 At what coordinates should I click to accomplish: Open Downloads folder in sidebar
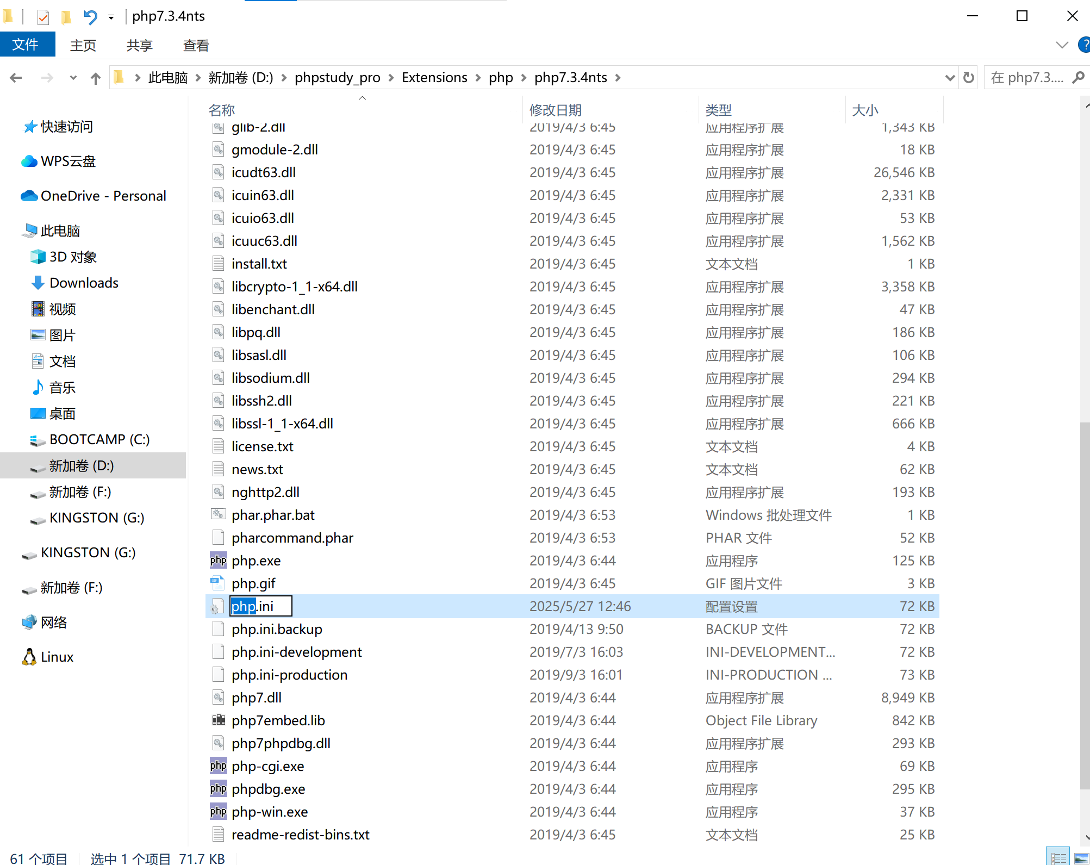tap(84, 283)
